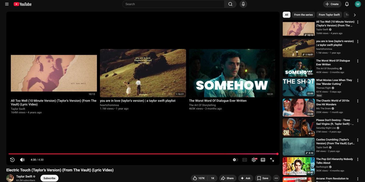Screen dimensions: 365x182
Task: Ask about this video
Action: point(245,178)
